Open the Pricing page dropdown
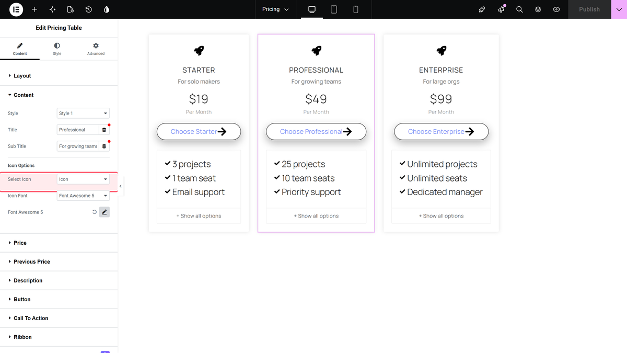Screen dimensions: 627x353 275,9
